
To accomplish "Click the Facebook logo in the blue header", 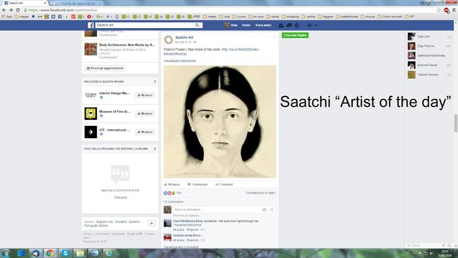I will click(91, 25).
